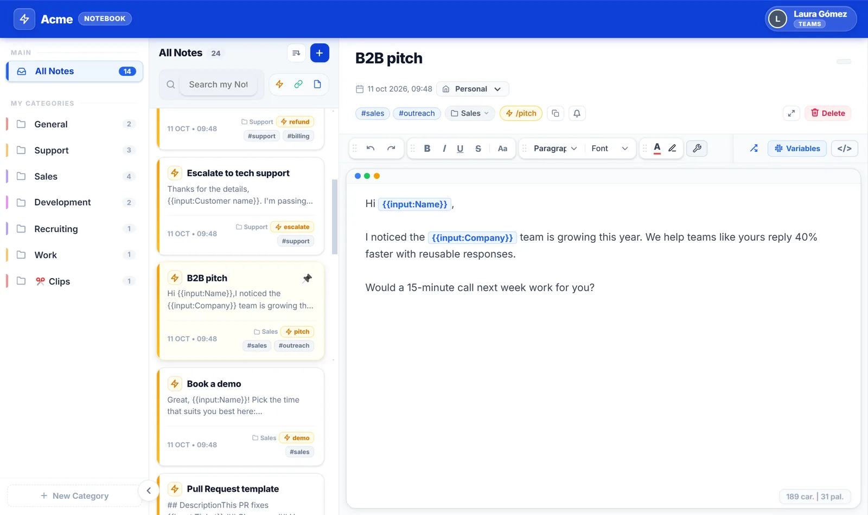Unpin the B2B pitch note
Image resolution: width=868 pixels, height=515 pixels.
click(x=307, y=278)
